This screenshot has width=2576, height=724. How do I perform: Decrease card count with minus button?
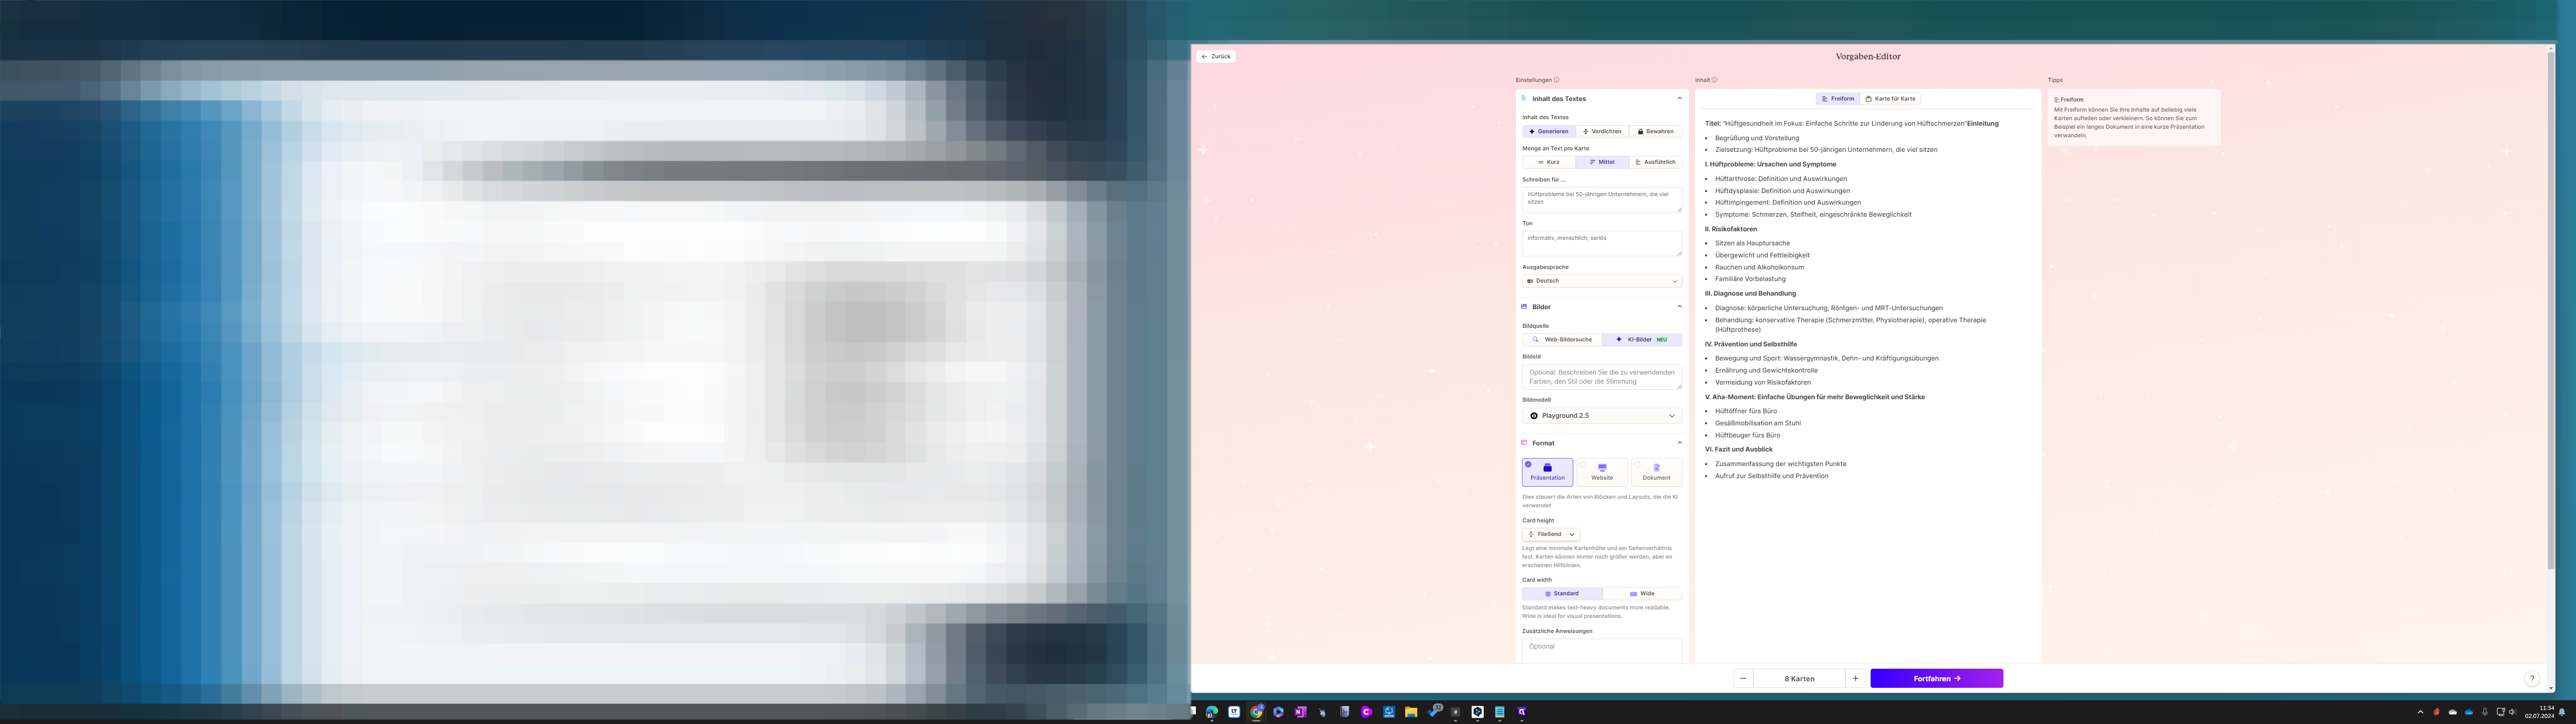coord(1743,678)
